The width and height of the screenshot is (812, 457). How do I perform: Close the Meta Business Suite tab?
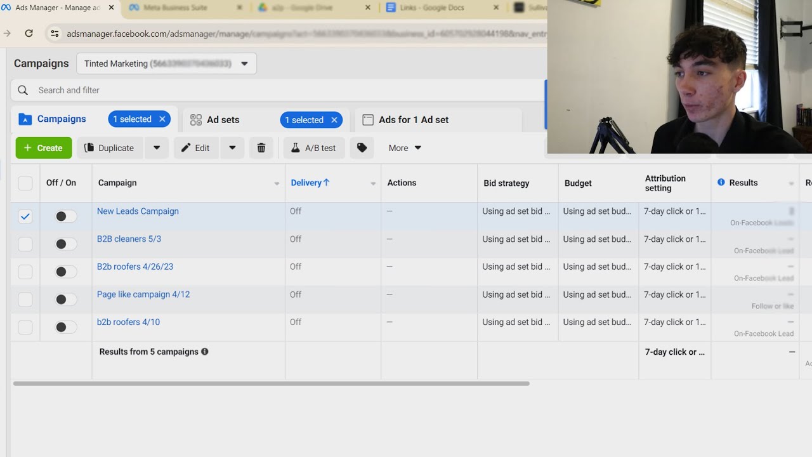tap(240, 8)
